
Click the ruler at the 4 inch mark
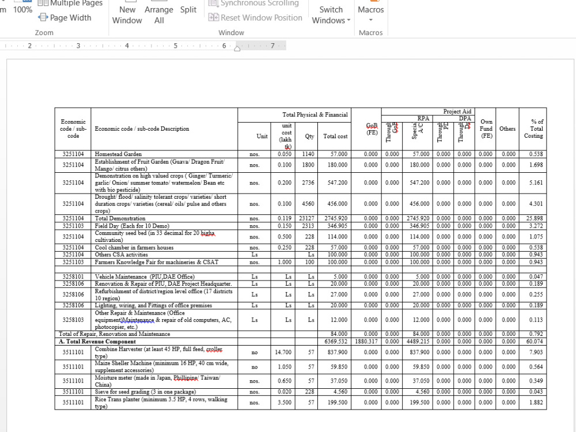point(127,46)
